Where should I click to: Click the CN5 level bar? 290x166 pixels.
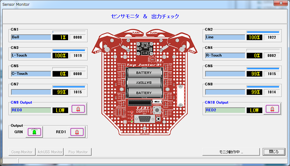click(69, 68)
